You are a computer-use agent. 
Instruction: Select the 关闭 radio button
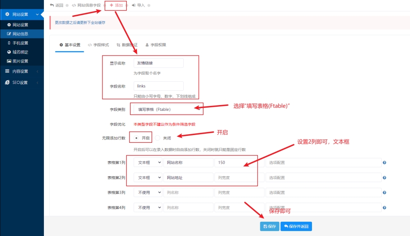point(157,138)
